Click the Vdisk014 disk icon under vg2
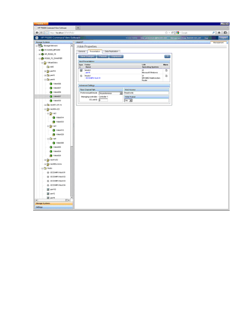 (54, 118)
